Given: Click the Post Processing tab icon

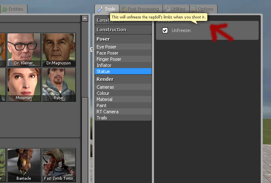Looking at the screenshot, I should tap(124, 9).
